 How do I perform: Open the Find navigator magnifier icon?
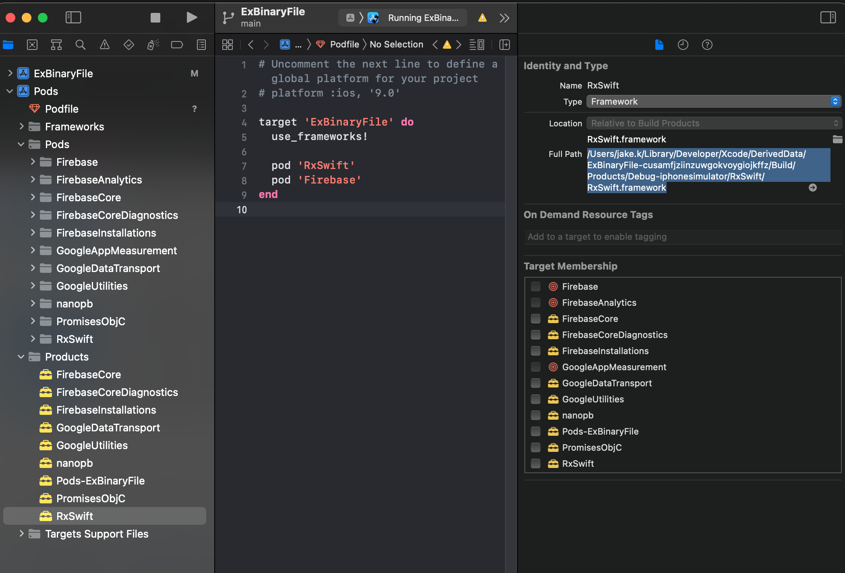tap(80, 45)
